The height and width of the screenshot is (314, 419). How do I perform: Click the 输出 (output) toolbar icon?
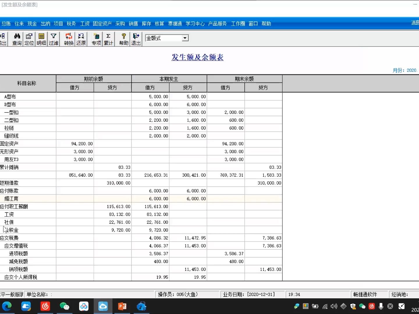tap(3, 39)
